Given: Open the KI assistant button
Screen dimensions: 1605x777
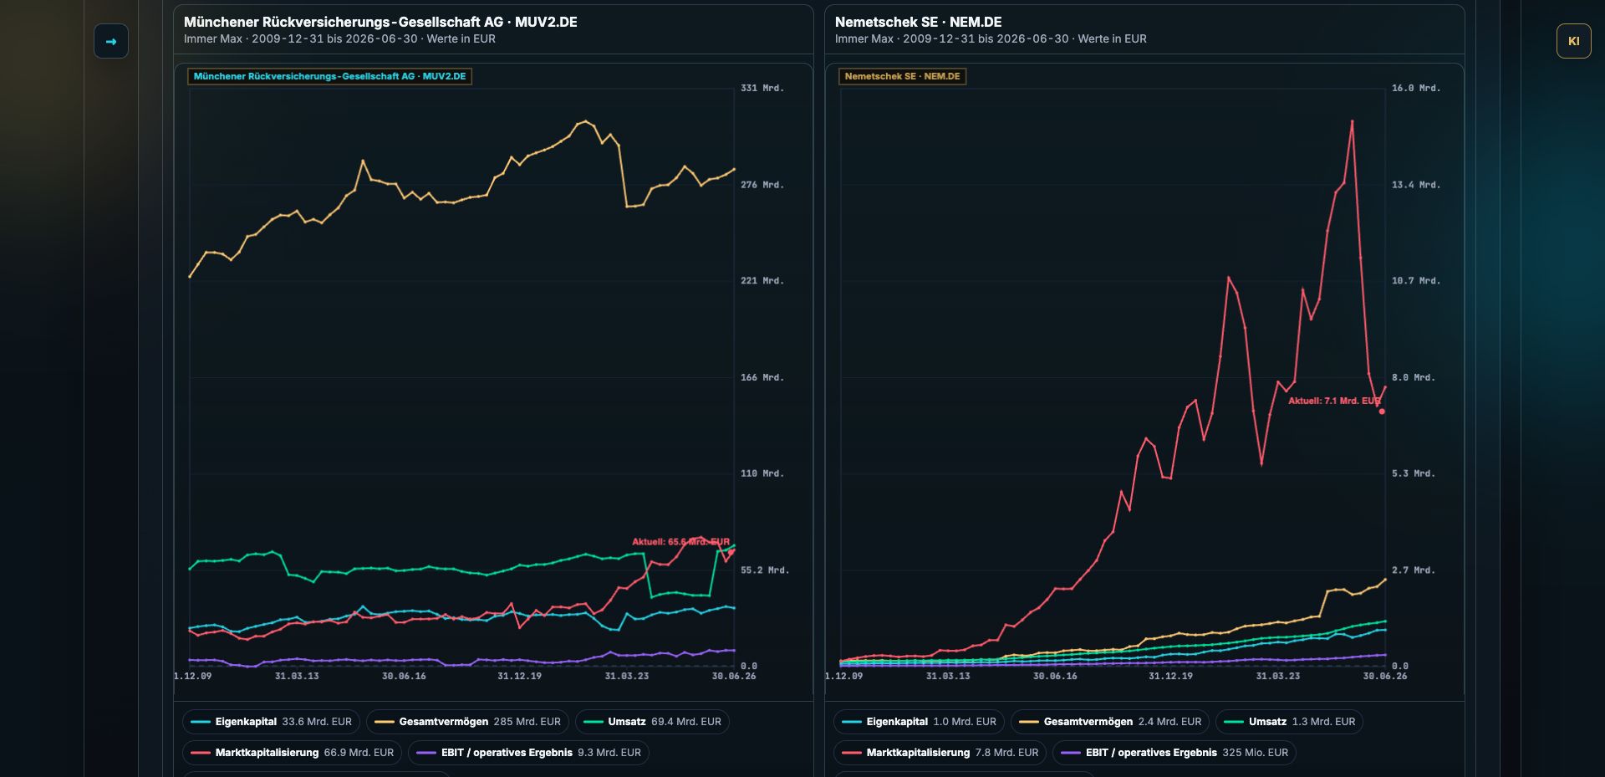Looking at the screenshot, I should tap(1573, 41).
